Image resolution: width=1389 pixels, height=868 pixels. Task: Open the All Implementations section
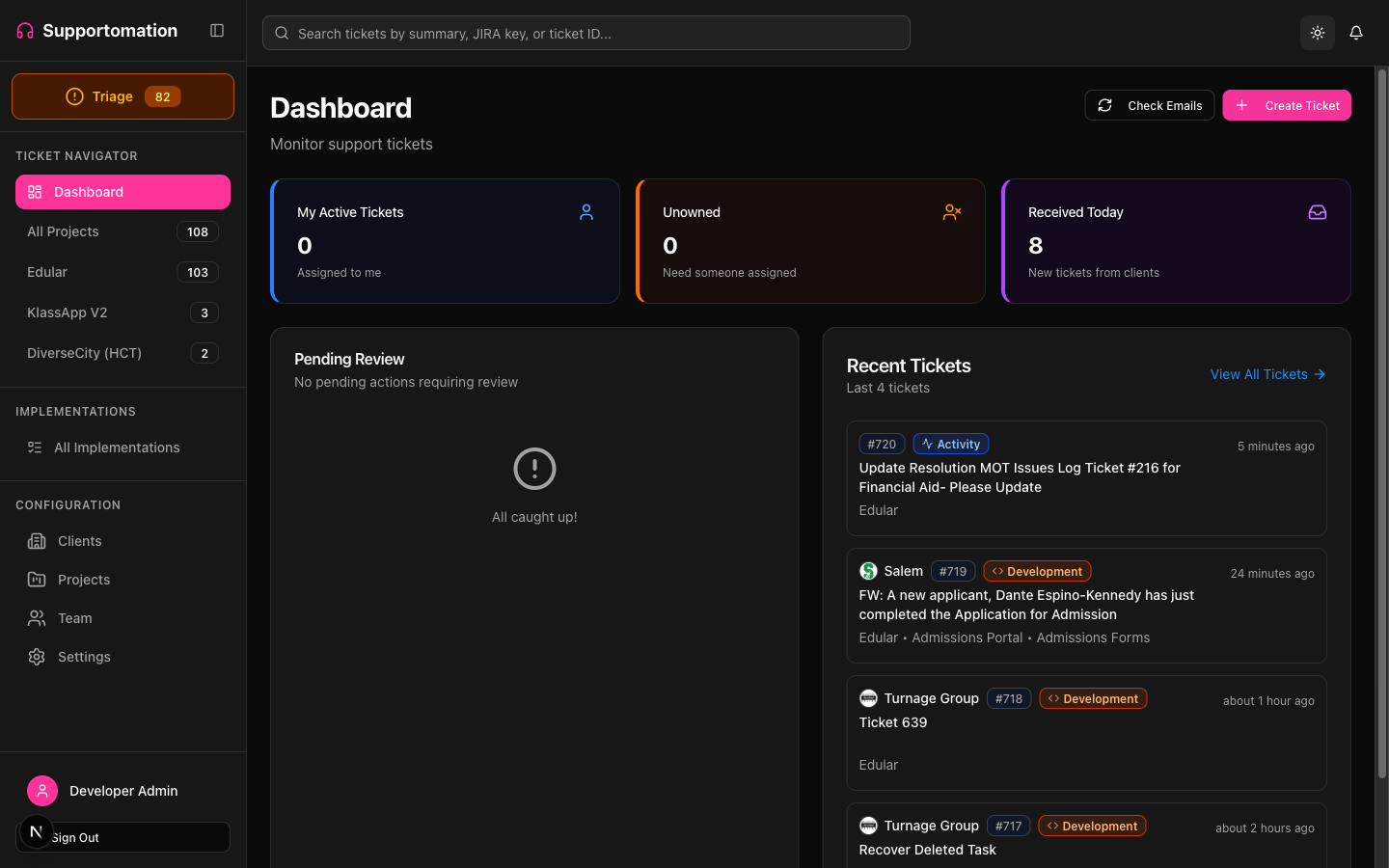coord(116,448)
